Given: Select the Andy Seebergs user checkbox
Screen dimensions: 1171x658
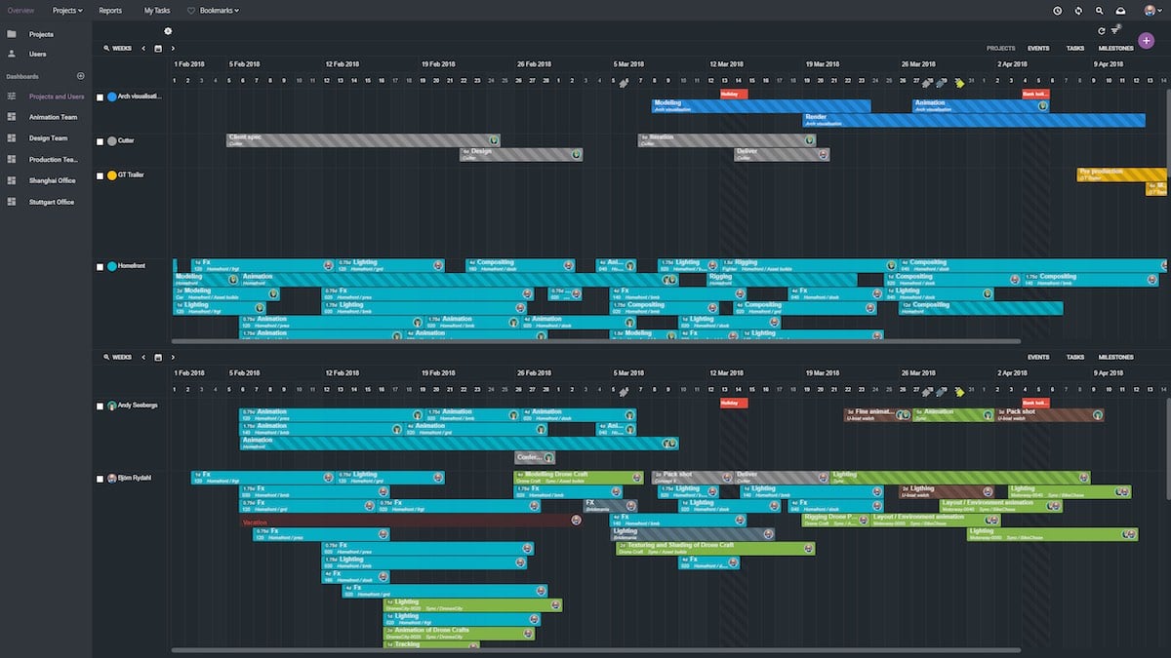Looking at the screenshot, I should click(x=100, y=406).
